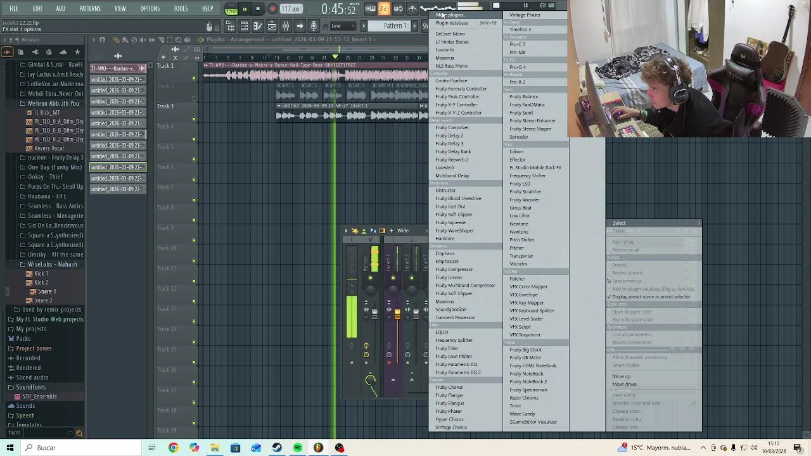Choose Plugin database entry

452,23
